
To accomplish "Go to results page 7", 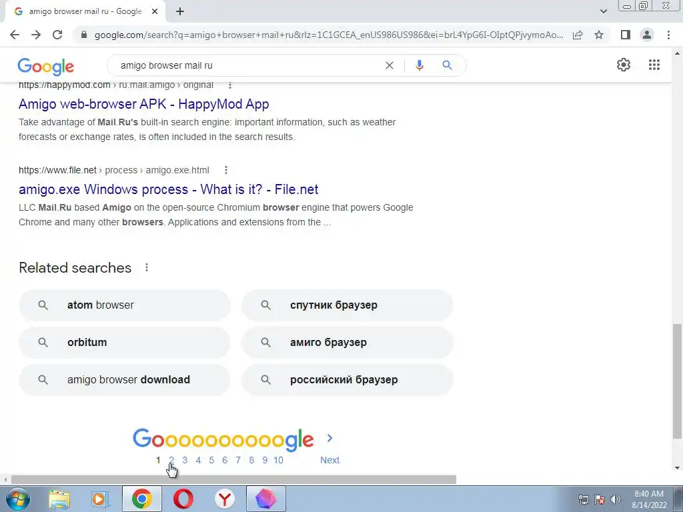I will pos(238,460).
